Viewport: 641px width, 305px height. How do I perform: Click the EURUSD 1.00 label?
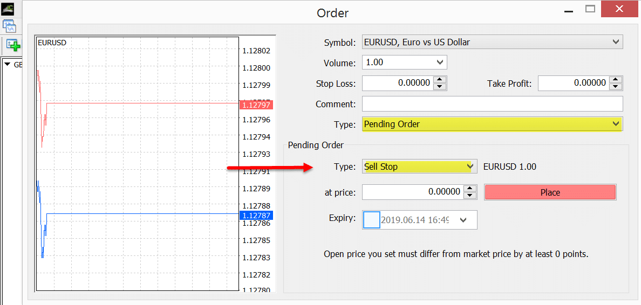coord(510,167)
